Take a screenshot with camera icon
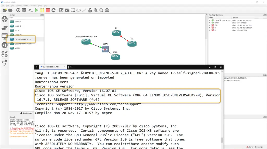Screen dimensions: 267x149 tap(107, 10)
